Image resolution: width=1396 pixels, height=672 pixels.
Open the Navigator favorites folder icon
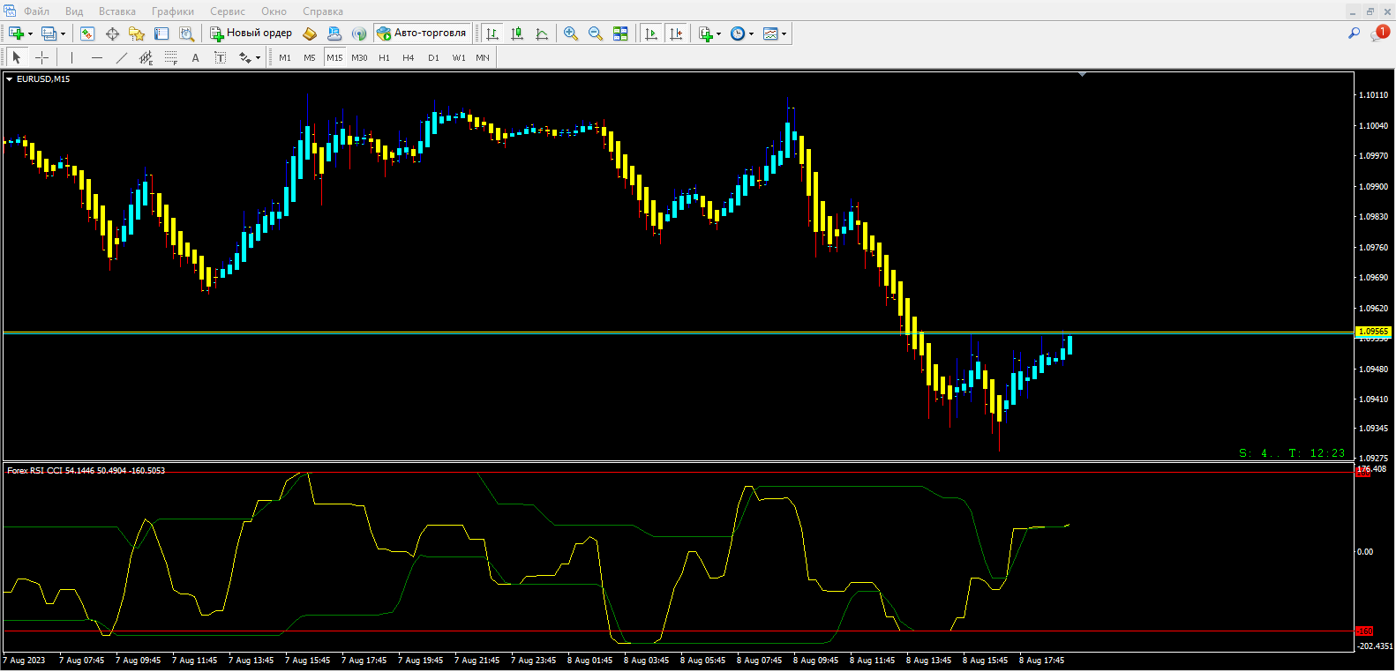tap(137, 34)
